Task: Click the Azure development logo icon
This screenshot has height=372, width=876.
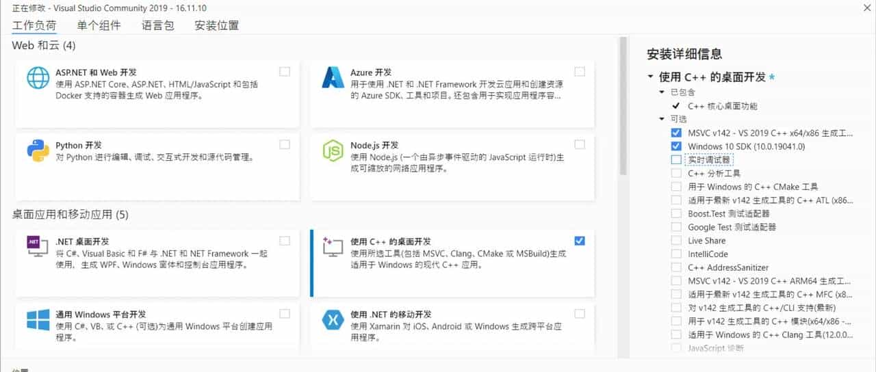Action: [x=333, y=78]
